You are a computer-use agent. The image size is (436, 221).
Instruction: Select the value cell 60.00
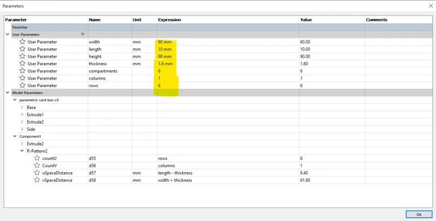[x=332, y=42]
